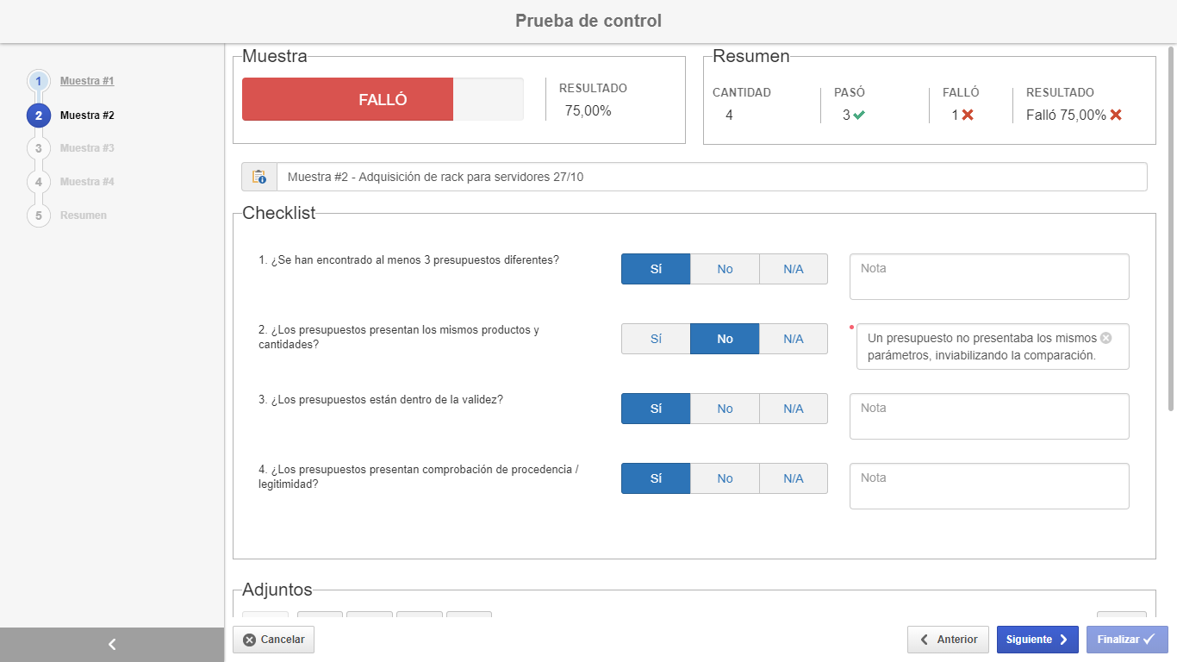Screen dimensions: 1177x662
Task: Click step circle 1 in wizard
Action: click(39, 81)
